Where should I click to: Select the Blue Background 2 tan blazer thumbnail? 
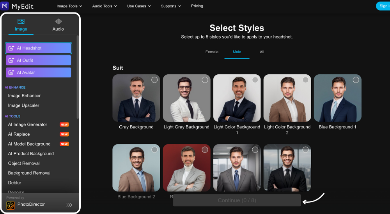[x=136, y=168]
